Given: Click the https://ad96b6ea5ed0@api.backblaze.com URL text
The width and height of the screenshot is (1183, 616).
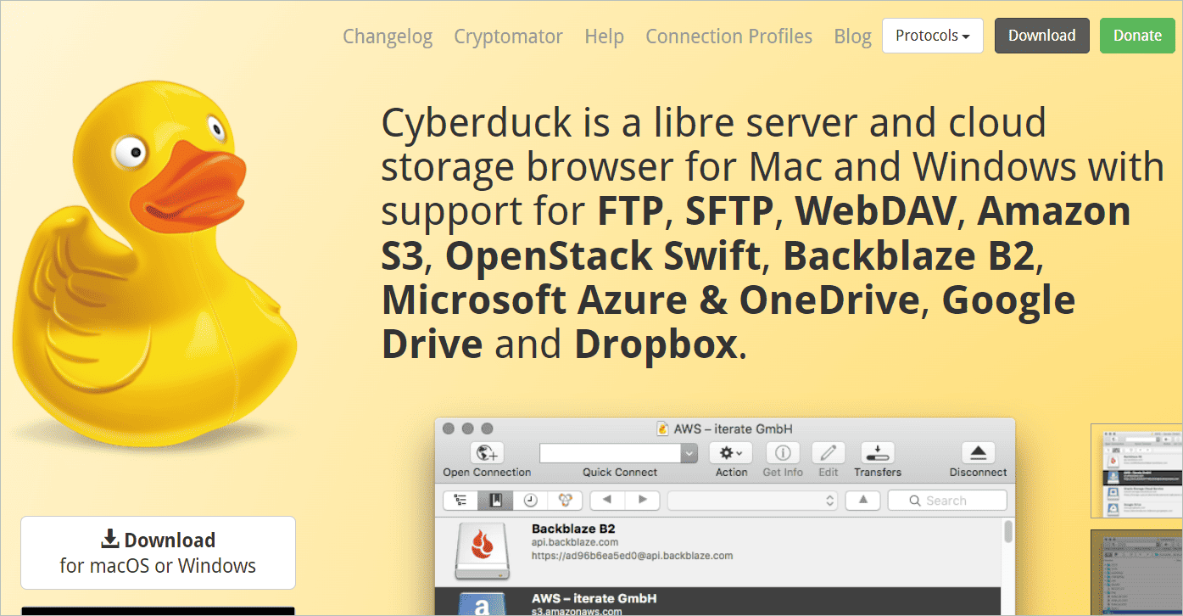Looking at the screenshot, I should click(632, 556).
